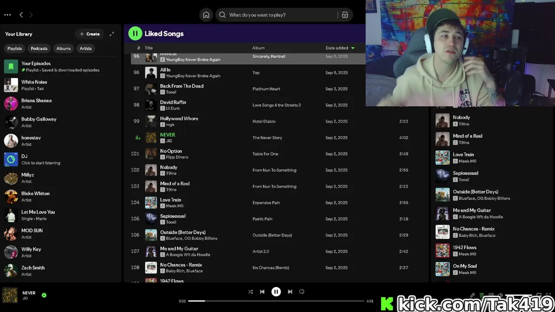
Task: Go forward with the right arrow
Action: point(31,15)
